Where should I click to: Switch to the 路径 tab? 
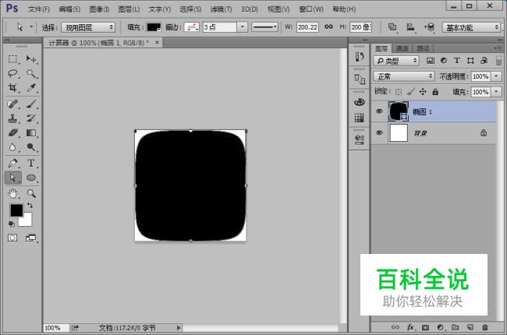pyautogui.click(x=423, y=48)
